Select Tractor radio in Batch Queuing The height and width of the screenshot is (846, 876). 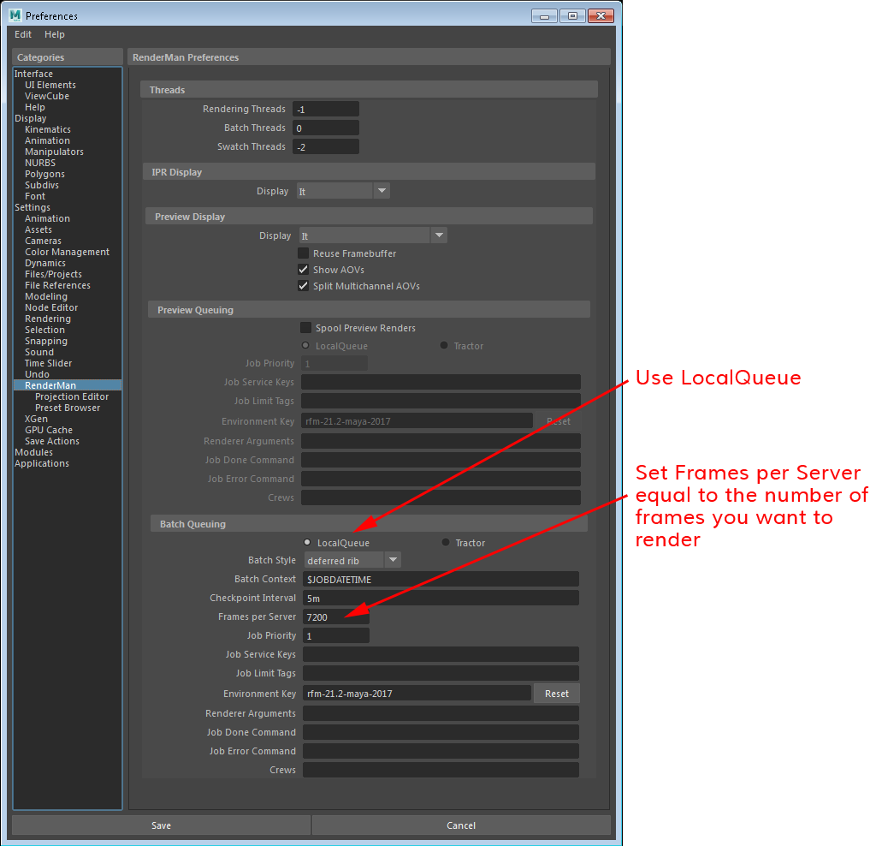point(446,542)
